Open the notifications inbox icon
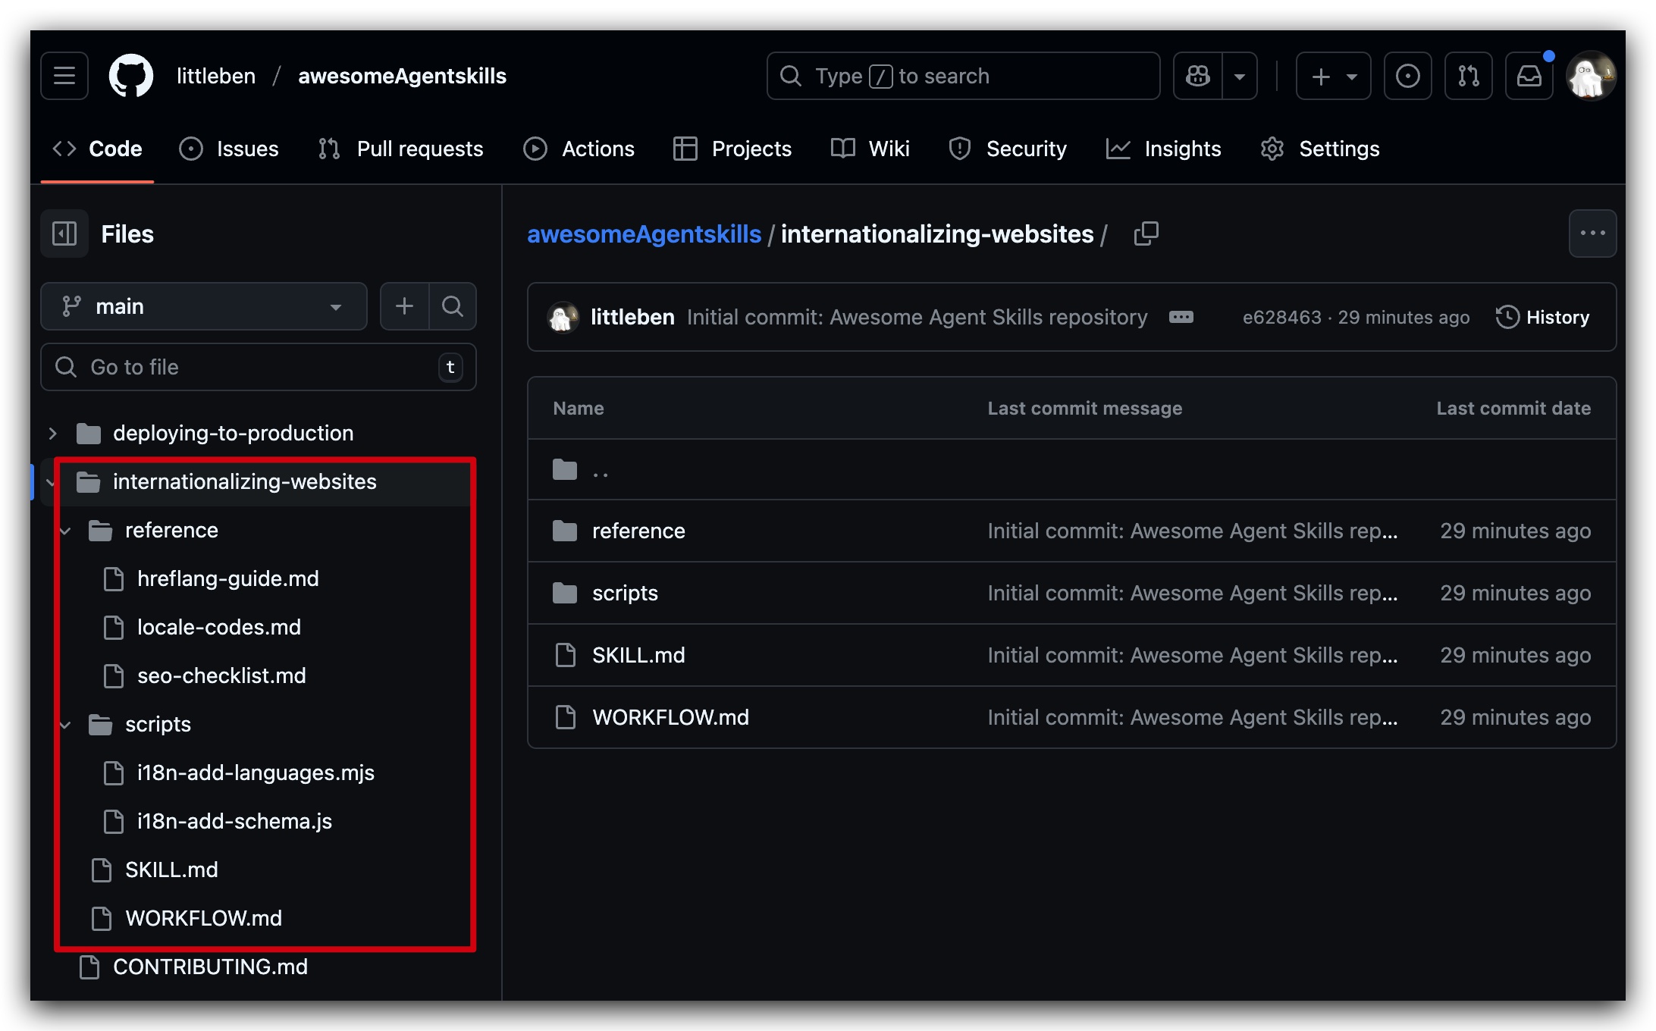1656x1031 pixels. click(x=1529, y=76)
